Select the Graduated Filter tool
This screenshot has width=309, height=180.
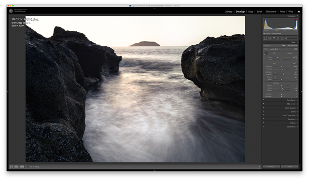pyautogui.click(x=278, y=38)
